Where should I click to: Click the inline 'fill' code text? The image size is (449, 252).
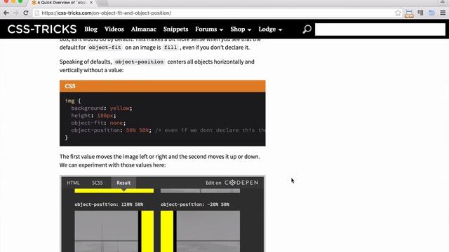pos(170,48)
